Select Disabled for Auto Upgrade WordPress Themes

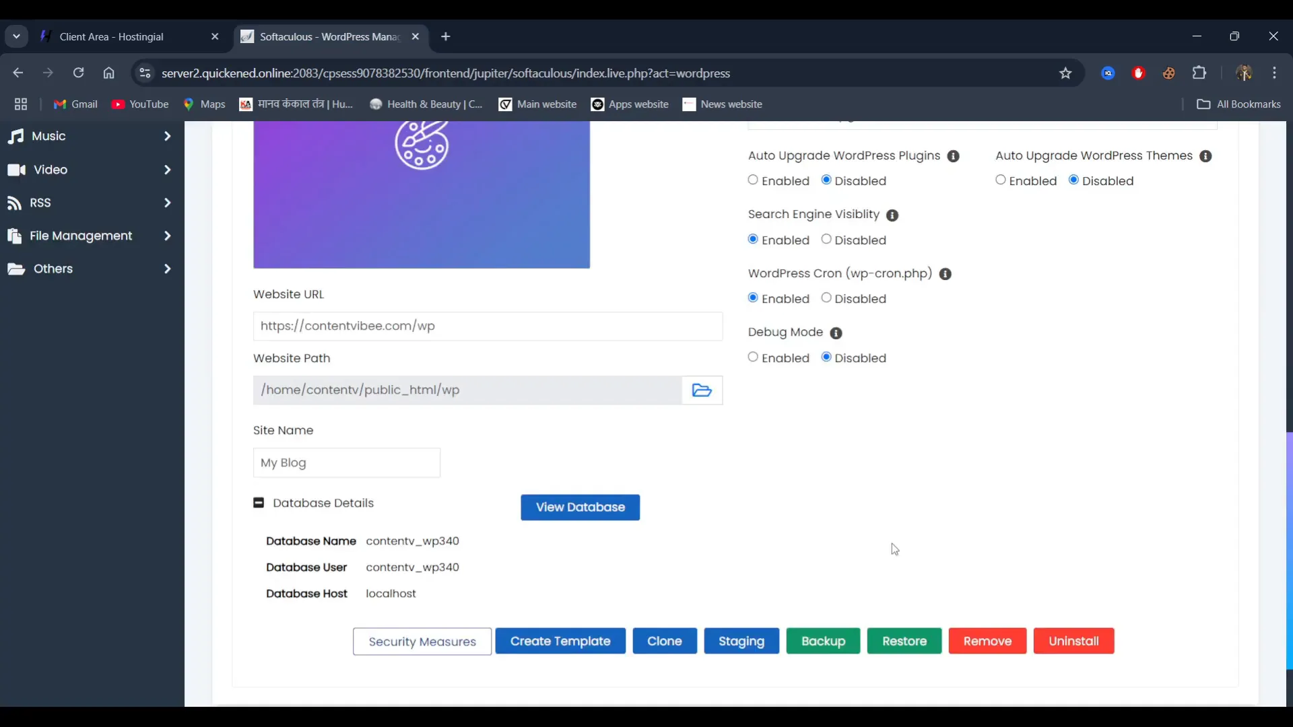(1073, 180)
